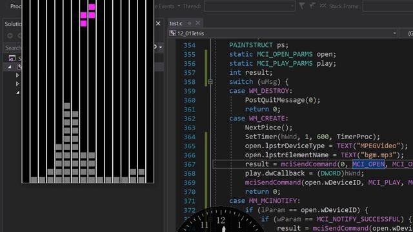The width and height of the screenshot is (413, 232).
Task: Click uMsg in the switch statement
Action: (269, 82)
